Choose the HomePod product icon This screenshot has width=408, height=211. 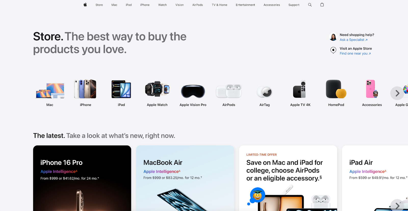(x=336, y=89)
